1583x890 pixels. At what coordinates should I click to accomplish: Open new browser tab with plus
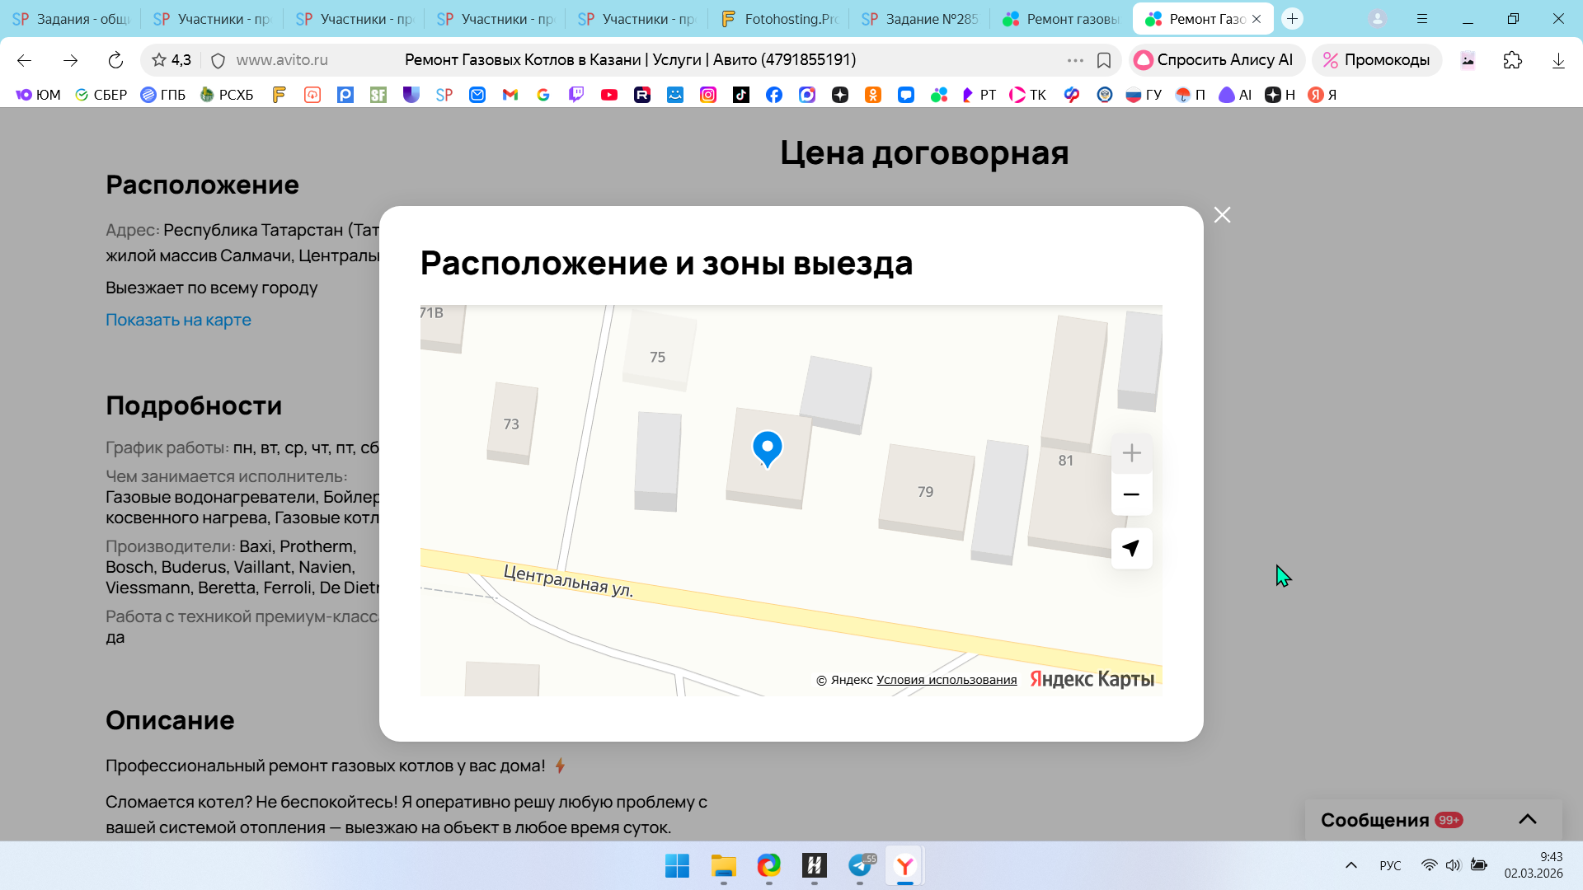point(1292,19)
